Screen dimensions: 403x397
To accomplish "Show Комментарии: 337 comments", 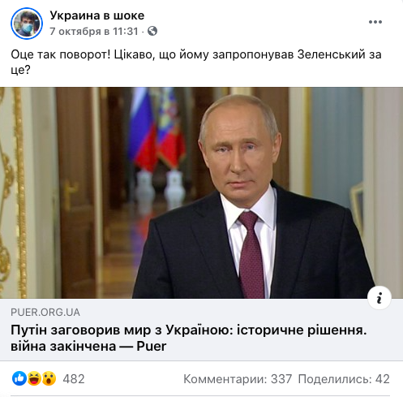I will pyautogui.click(x=238, y=379).
